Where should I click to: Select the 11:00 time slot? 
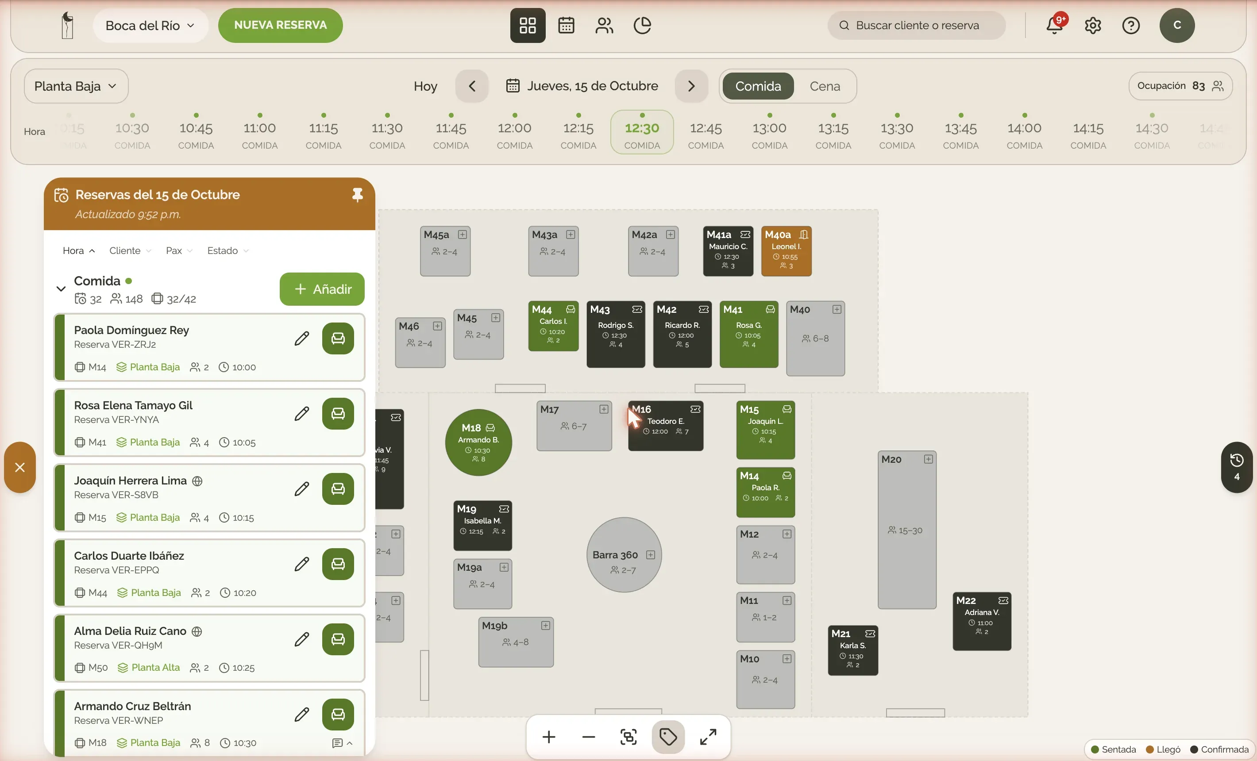pos(260,132)
